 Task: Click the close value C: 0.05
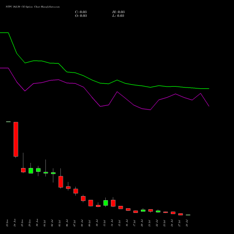pyautogui.click(x=81, y=12)
